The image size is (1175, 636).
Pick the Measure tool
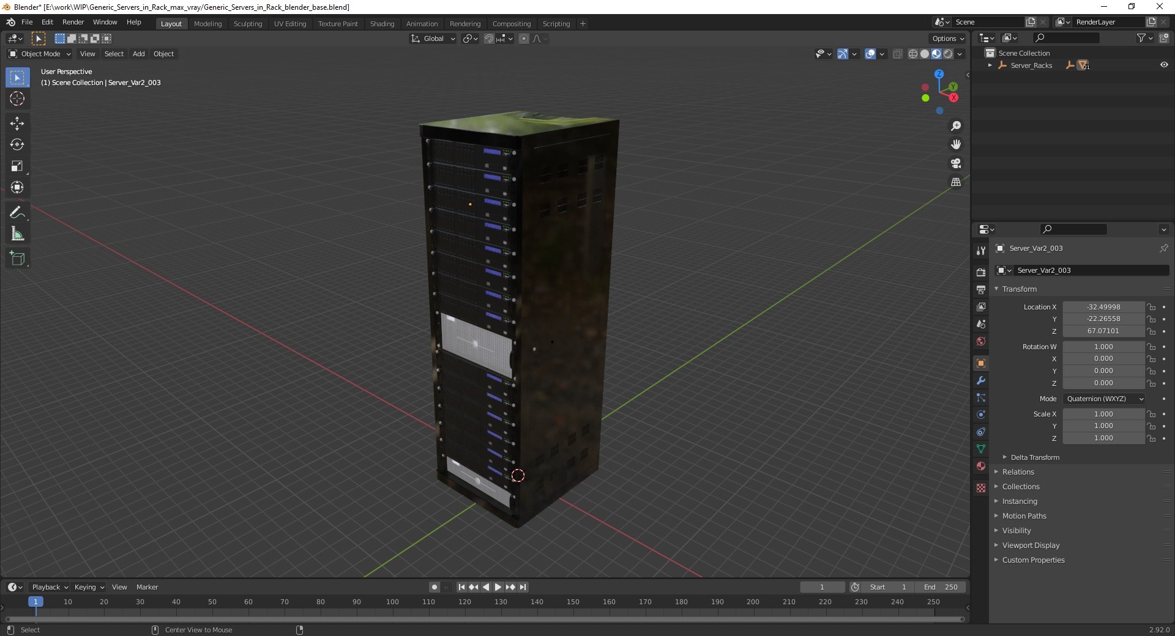click(x=17, y=234)
